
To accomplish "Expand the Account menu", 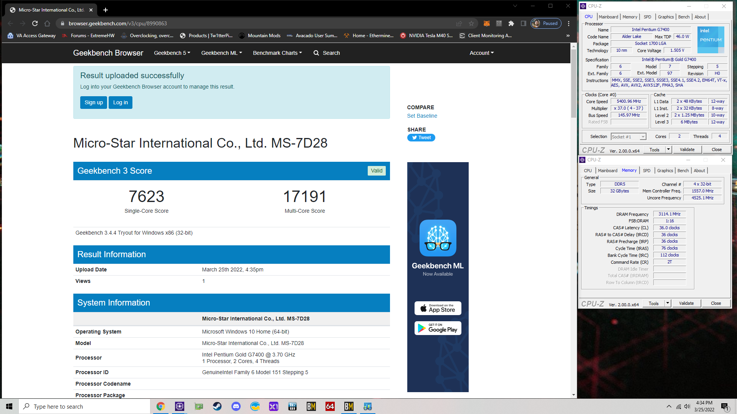I will tap(481, 53).
